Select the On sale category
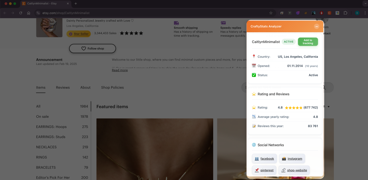Screen dimensions: 368x180 tap(62, 117)
